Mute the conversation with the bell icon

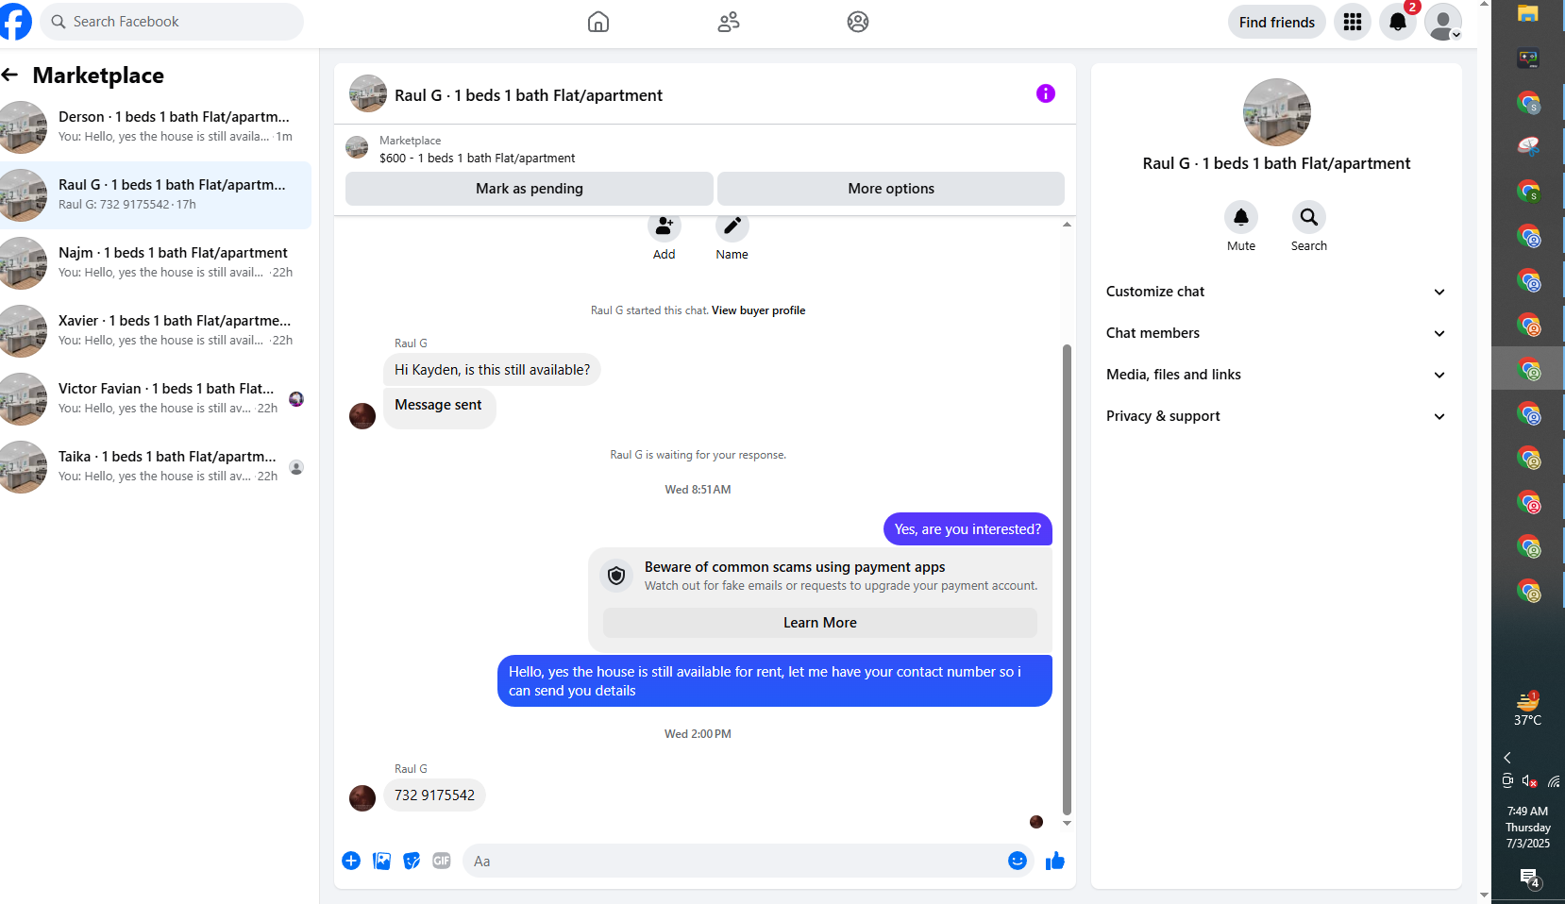tap(1241, 217)
